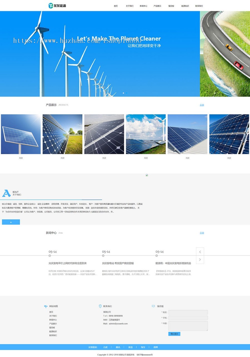
Task: Click the 某某能源 logo icon
Action: pos(51,6)
